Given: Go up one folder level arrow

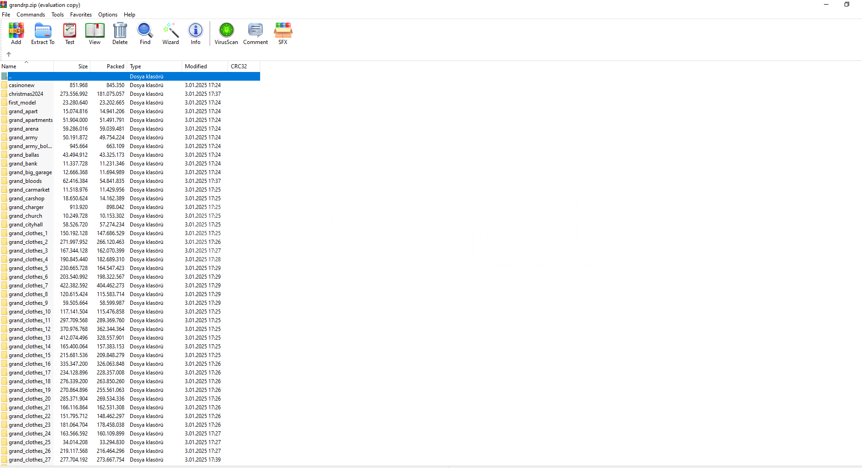Looking at the screenshot, I should 9,54.
